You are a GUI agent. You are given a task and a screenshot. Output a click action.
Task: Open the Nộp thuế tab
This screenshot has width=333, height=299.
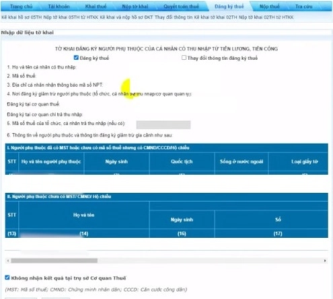269,6
